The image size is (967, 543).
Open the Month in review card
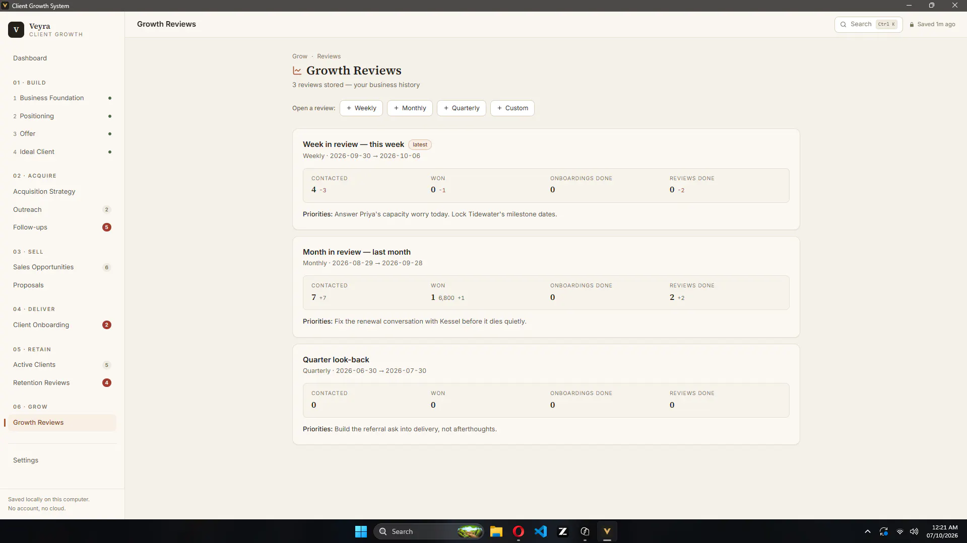coord(546,287)
